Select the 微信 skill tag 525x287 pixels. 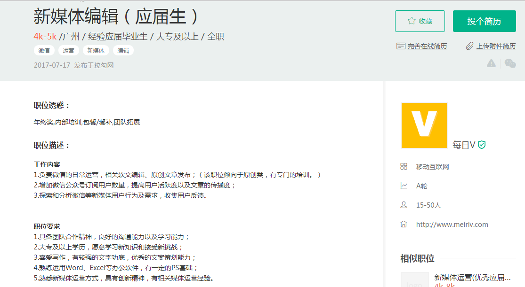(44, 50)
